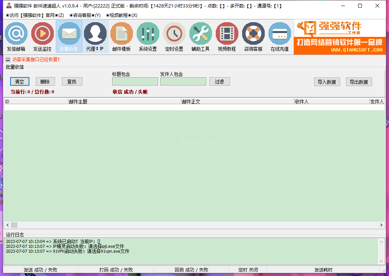Screen dimensions: 389x276
Task: Click the 导入数据 import data button
Action: click(327, 82)
